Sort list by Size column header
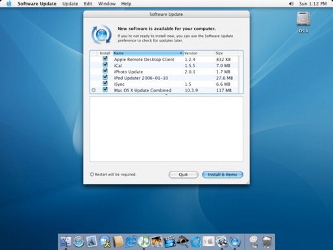This screenshot has width=333, height=250. point(227,53)
